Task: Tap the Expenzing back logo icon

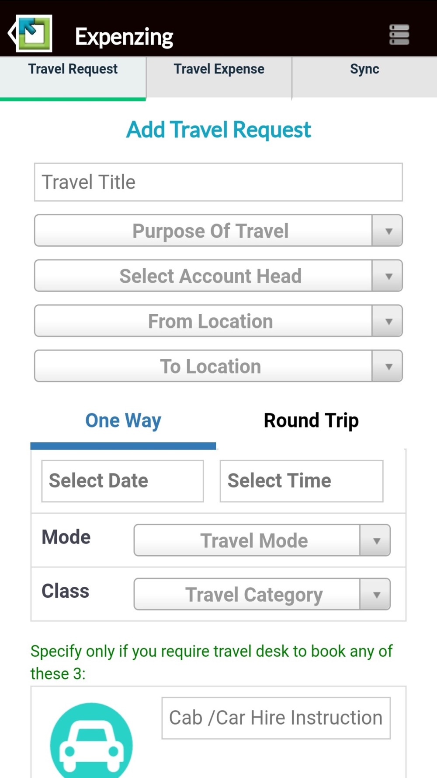Action: (30, 33)
